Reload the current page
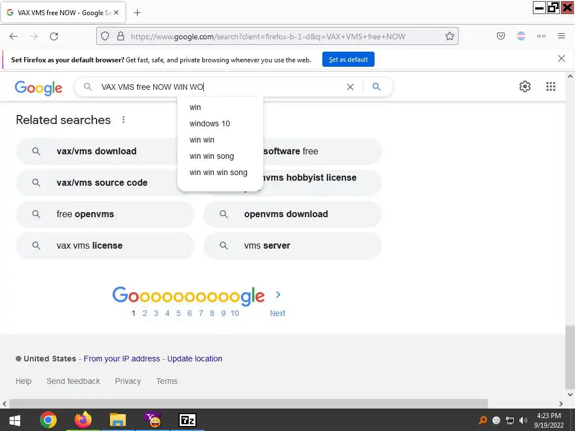 tap(54, 36)
